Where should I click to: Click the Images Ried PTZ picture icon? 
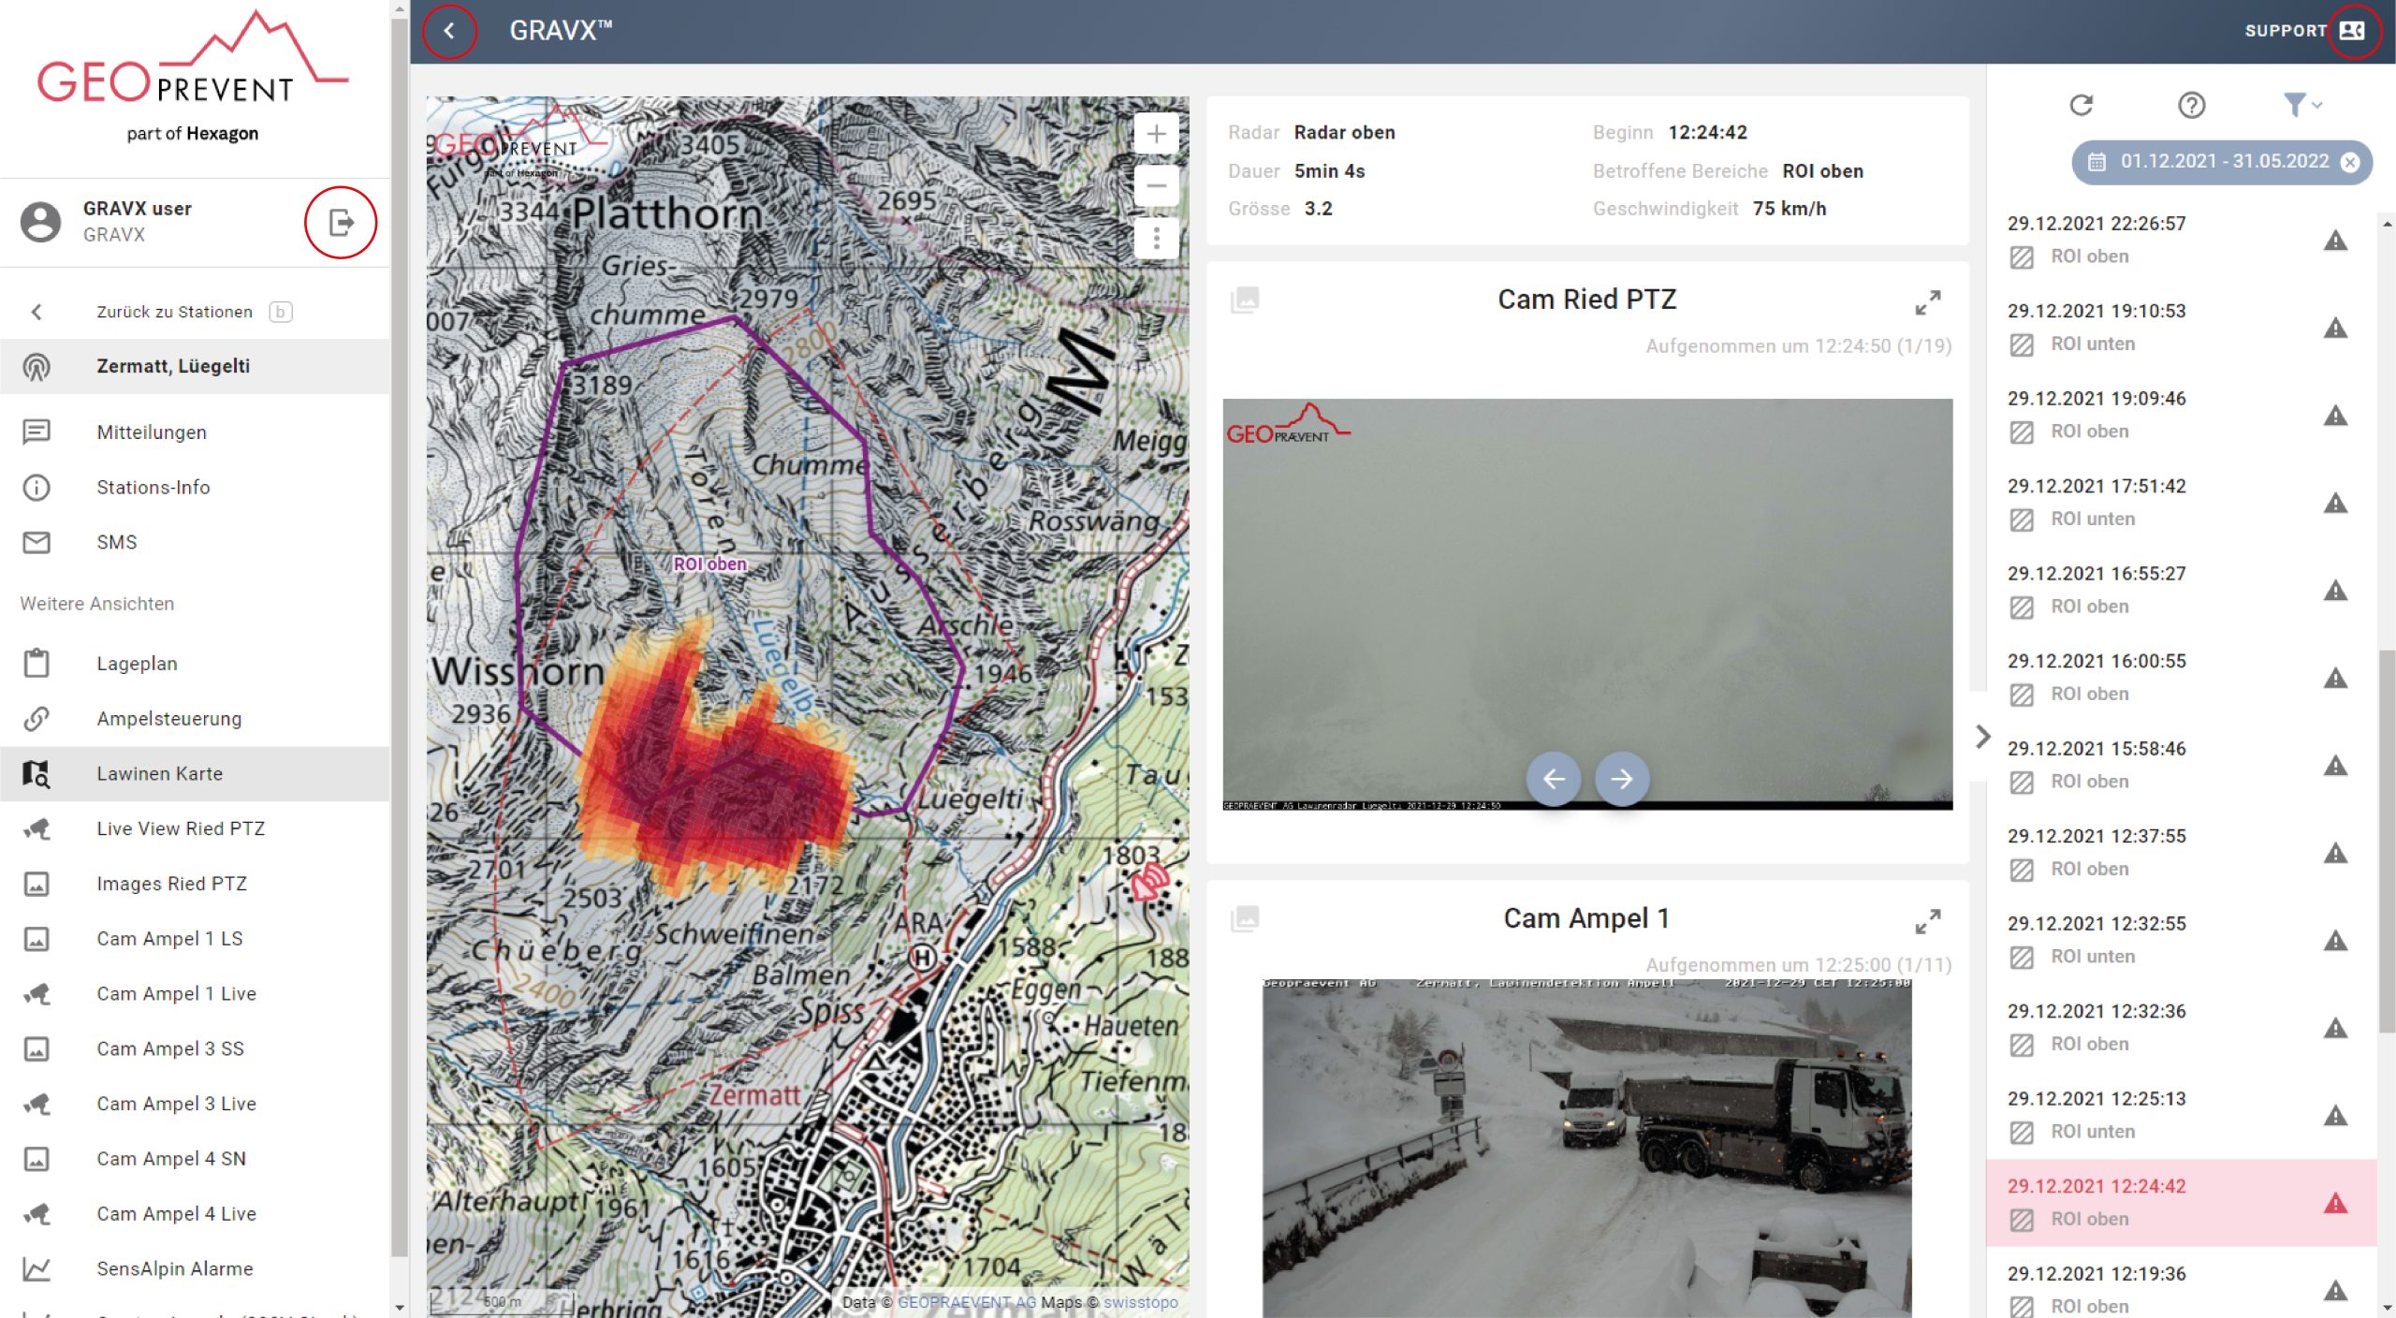37,884
